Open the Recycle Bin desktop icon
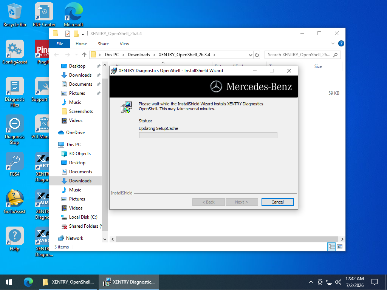Image resolution: width=387 pixels, height=290 pixels. click(15, 15)
